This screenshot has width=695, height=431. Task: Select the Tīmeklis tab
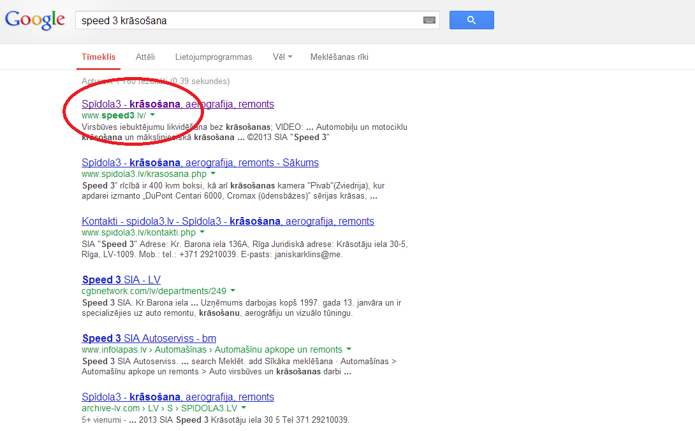98,57
